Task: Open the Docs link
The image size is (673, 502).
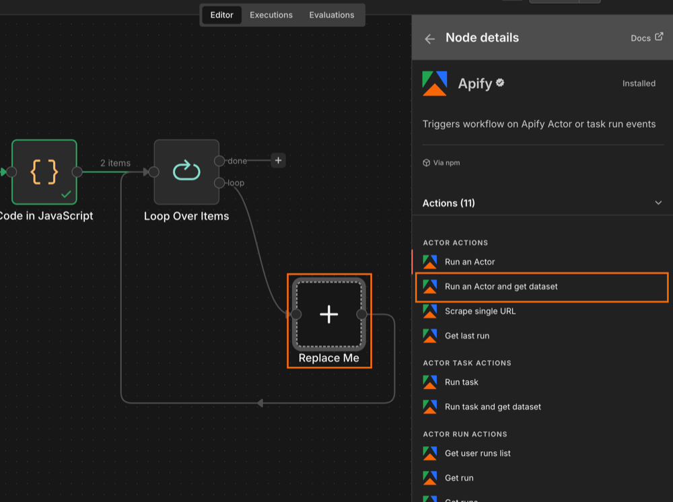Action: (639, 37)
